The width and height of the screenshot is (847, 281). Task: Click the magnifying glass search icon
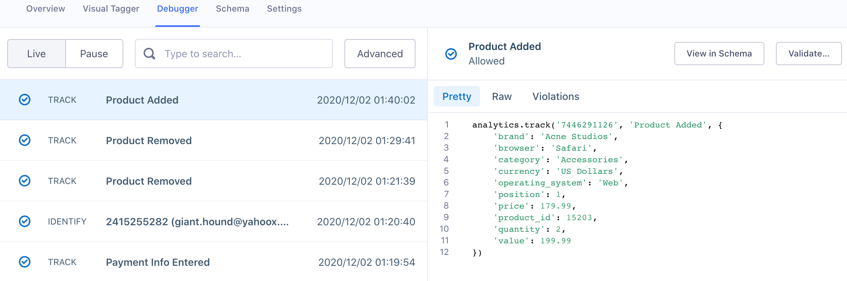(x=149, y=54)
